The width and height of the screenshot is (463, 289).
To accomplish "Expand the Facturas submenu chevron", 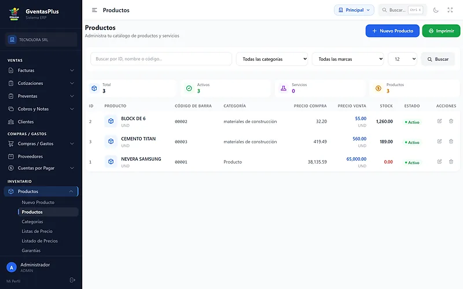I will 72,71.
